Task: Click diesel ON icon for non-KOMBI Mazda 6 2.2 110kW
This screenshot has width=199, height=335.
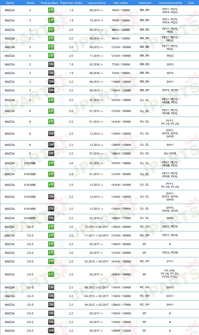Action: pos(51,133)
